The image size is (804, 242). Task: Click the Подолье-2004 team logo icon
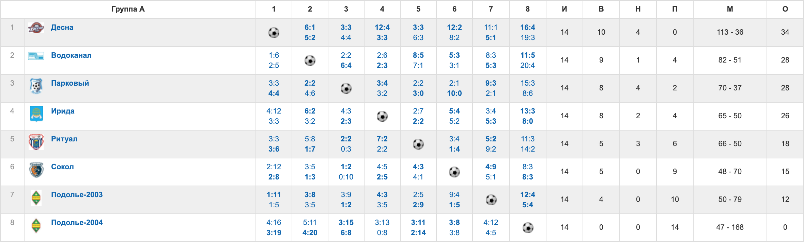(36, 225)
